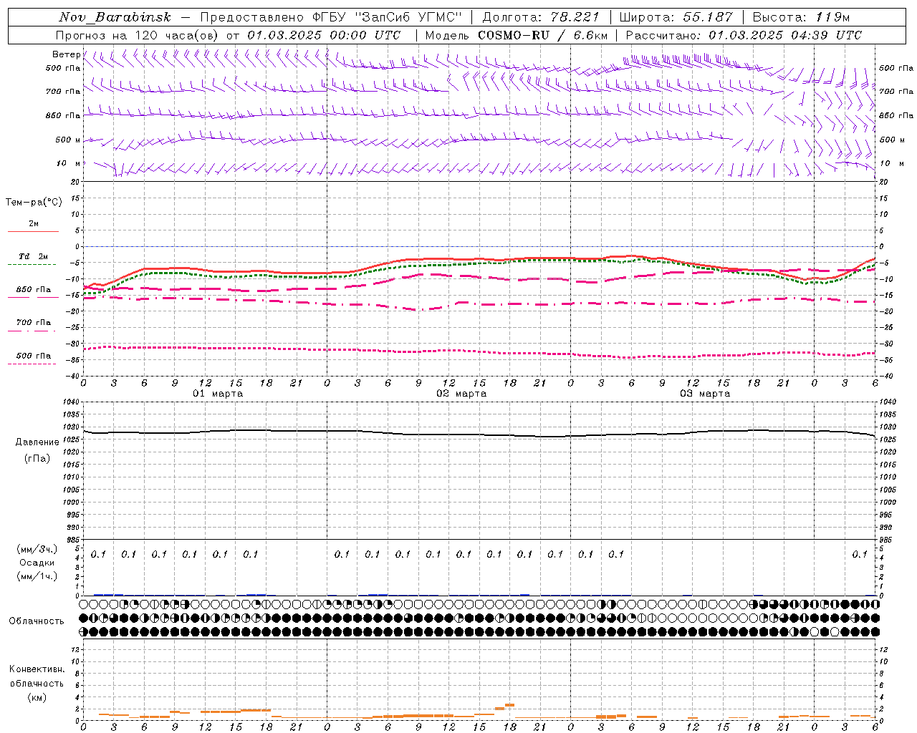
Task: Click the 'Давление' pressure panel label
Action: (x=37, y=442)
